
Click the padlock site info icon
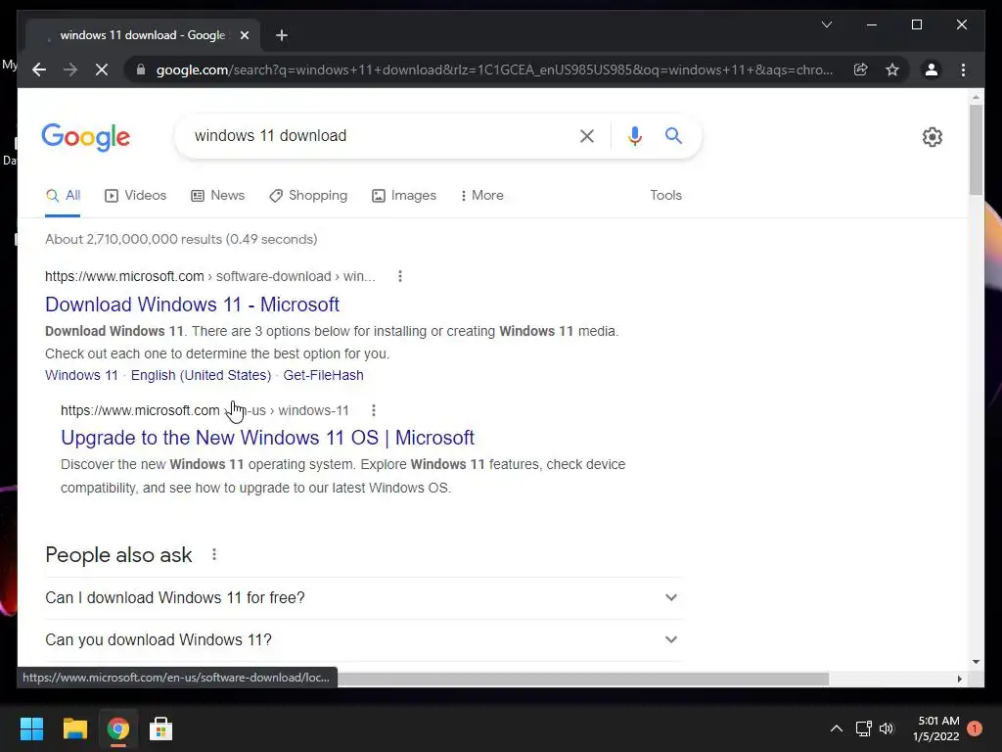[141, 70]
